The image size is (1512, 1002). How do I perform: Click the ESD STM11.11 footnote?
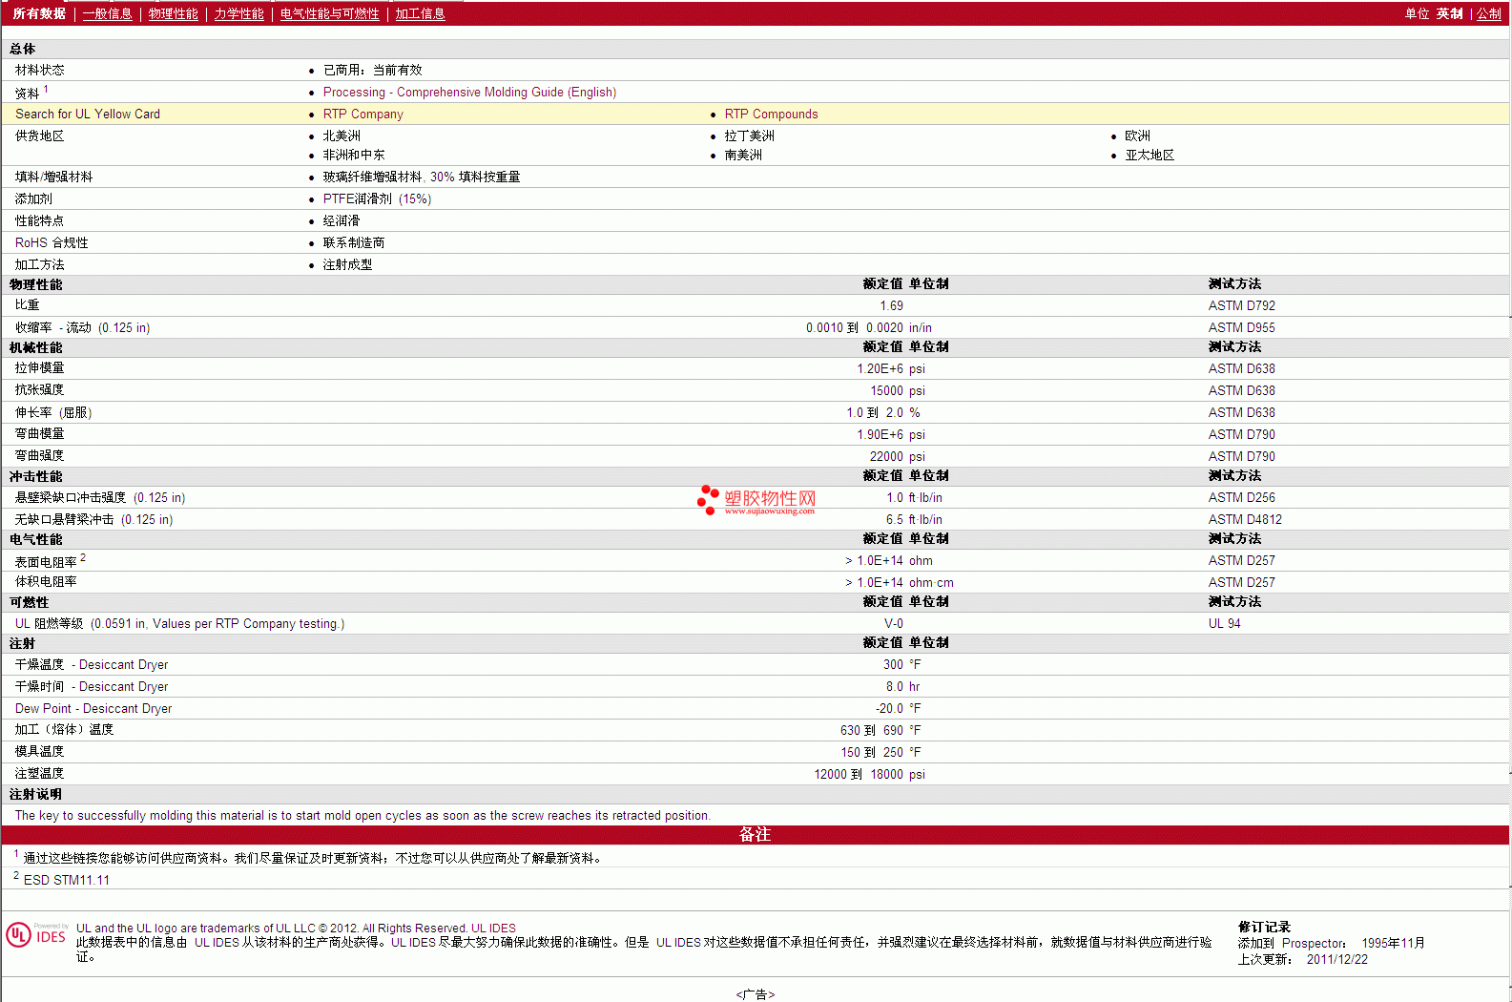click(x=67, y=880)
